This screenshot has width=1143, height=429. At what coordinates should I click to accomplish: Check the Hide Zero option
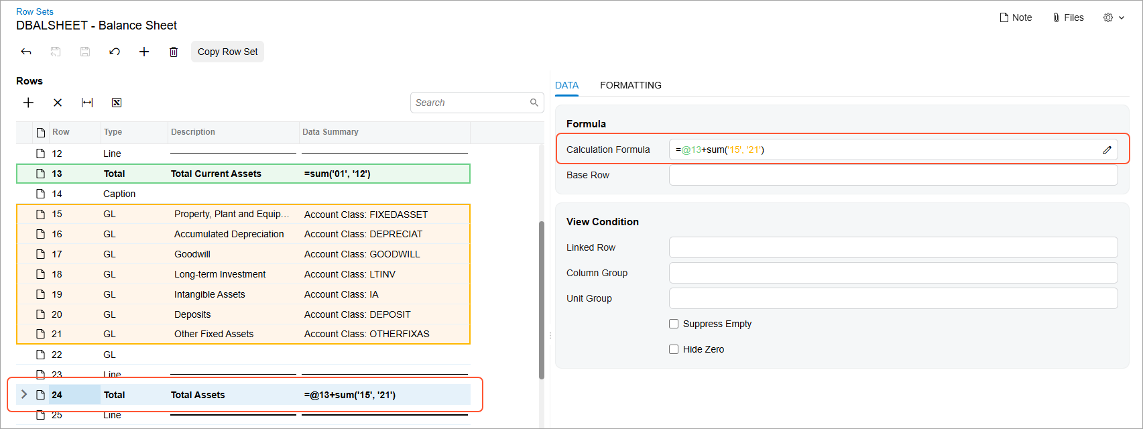(674, 349)
